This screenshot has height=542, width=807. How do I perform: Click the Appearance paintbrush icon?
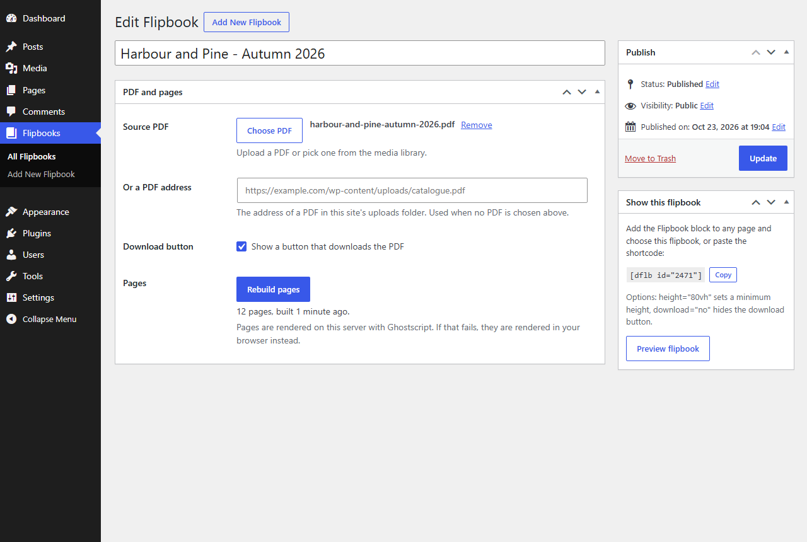(11, 212)
